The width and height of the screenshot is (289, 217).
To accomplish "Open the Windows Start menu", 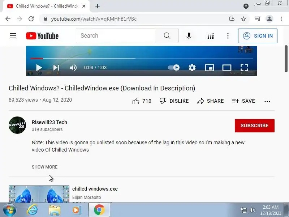I will click(10, 210).
